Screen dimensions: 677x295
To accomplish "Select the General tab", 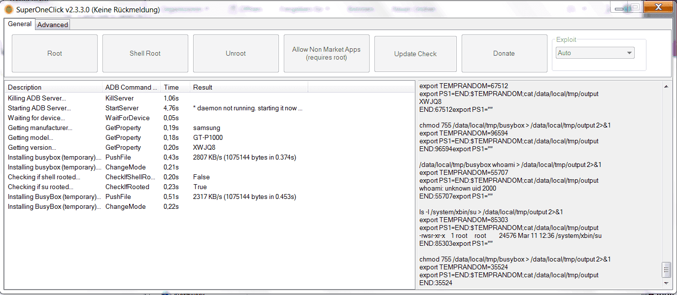I will point(20,24).
